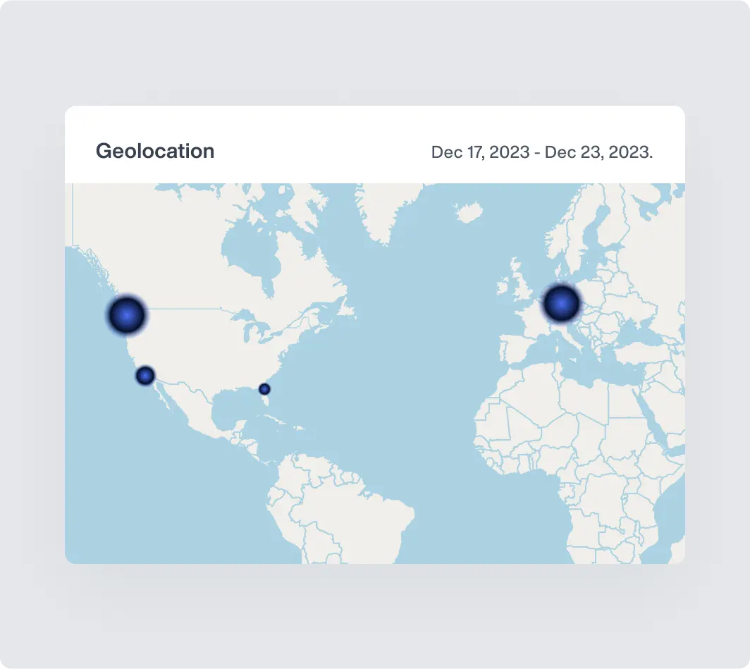This screenshot has width=750, height=669.
Task: Click West Africa region on the map
Action: click(508, 451)
